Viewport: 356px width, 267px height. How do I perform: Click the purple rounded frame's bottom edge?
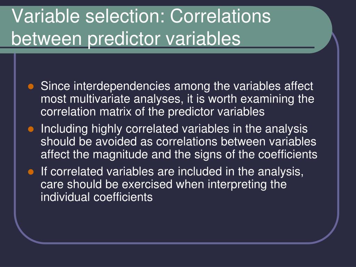click(x=177, y=243)
